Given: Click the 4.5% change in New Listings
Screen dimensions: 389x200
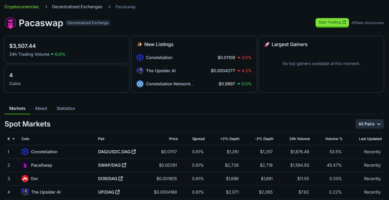Looking at the screenshot, I should click(x=244, y=71).
